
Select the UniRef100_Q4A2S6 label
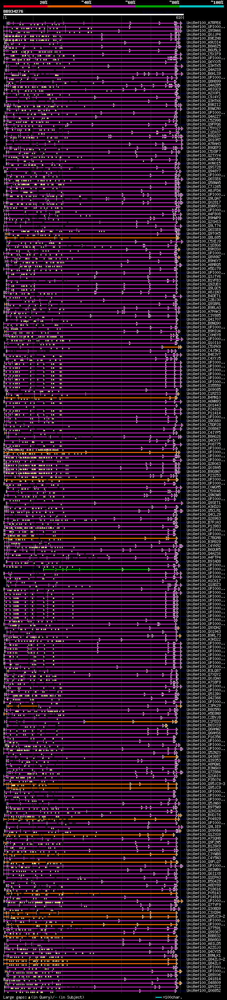pyautogui.click(x=204, y=554)
